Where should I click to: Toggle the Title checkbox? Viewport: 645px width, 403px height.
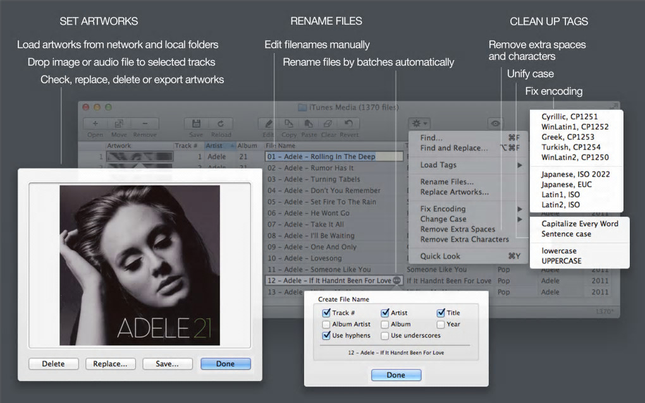pos(441,313)
